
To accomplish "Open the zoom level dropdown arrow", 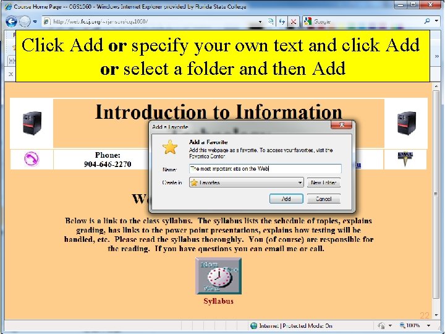I will (x=428, y=325).
